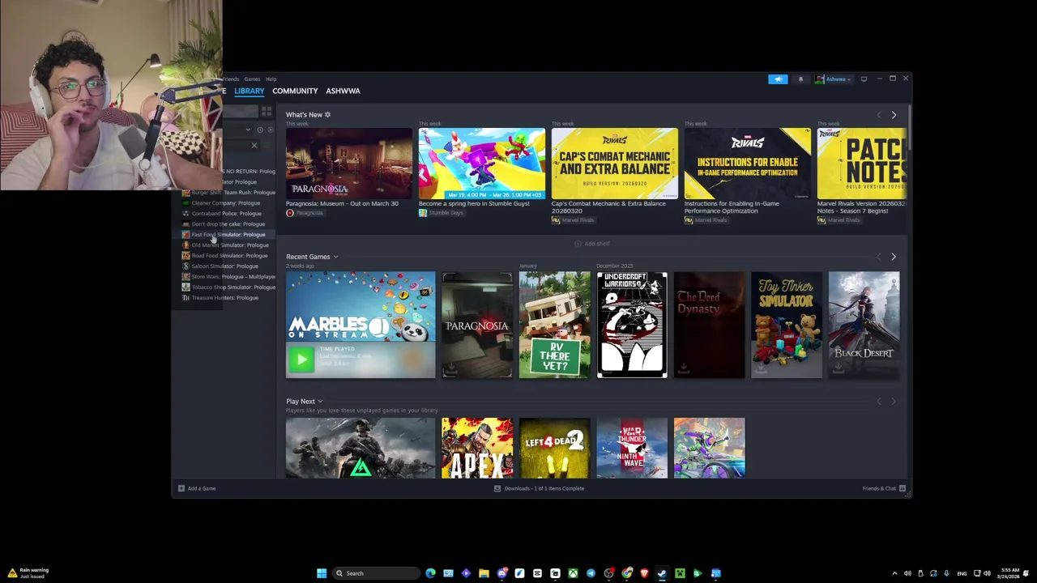
Task: Open the notifications bell
Action: click(800, 79)
